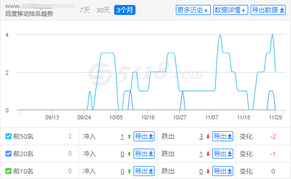The width and height of the screenshot is (291, 179).
Task: Click the 变化 value 0 in 前10名 row
Action: (x=273, y=172)
